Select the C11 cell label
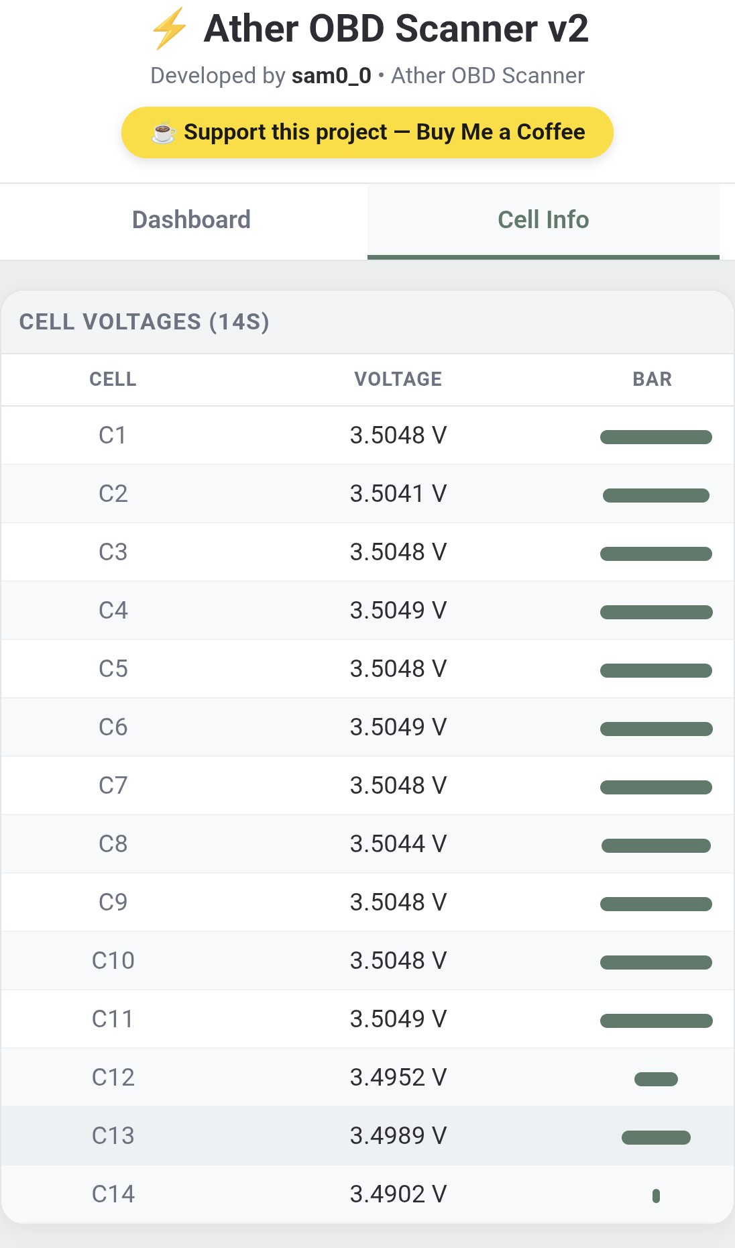 [x=113, y=1019]
